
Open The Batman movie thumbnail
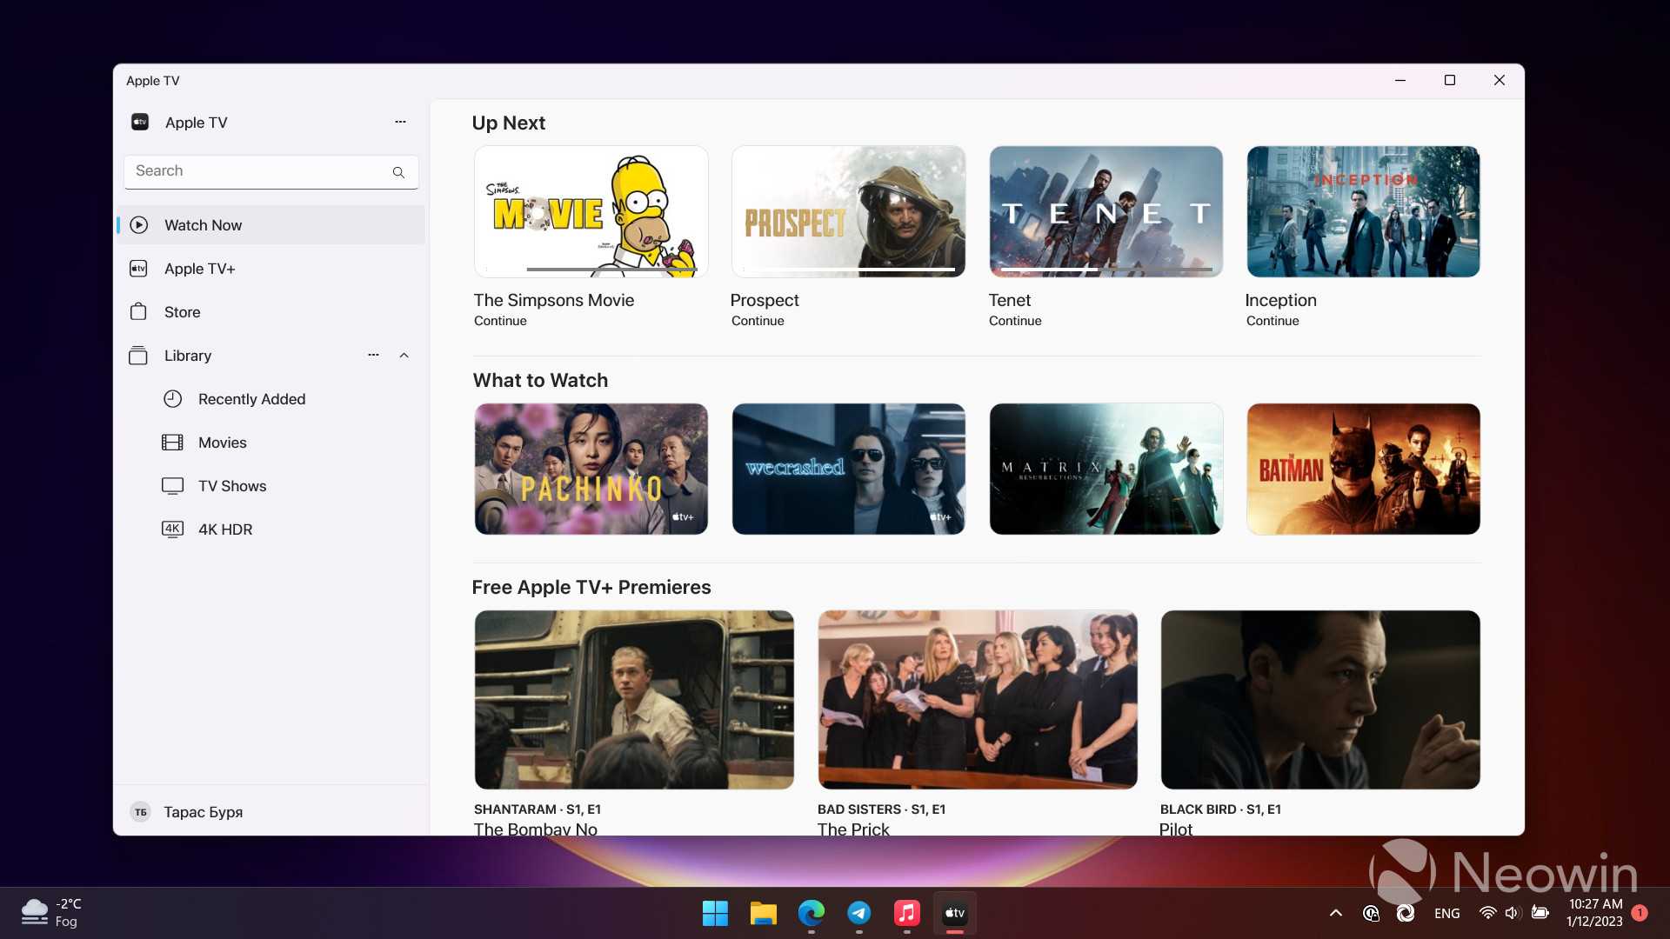pos(1364,469)
